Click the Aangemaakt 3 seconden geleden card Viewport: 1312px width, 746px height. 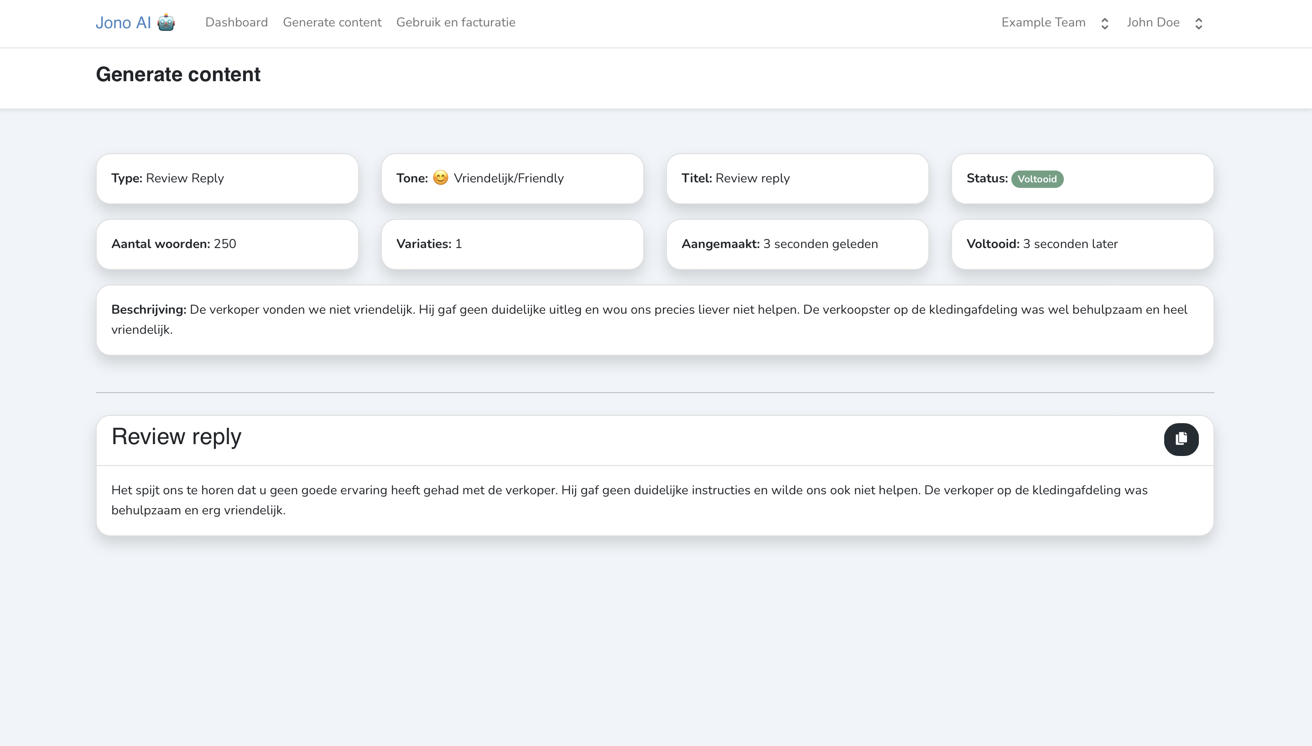(797, 244)
